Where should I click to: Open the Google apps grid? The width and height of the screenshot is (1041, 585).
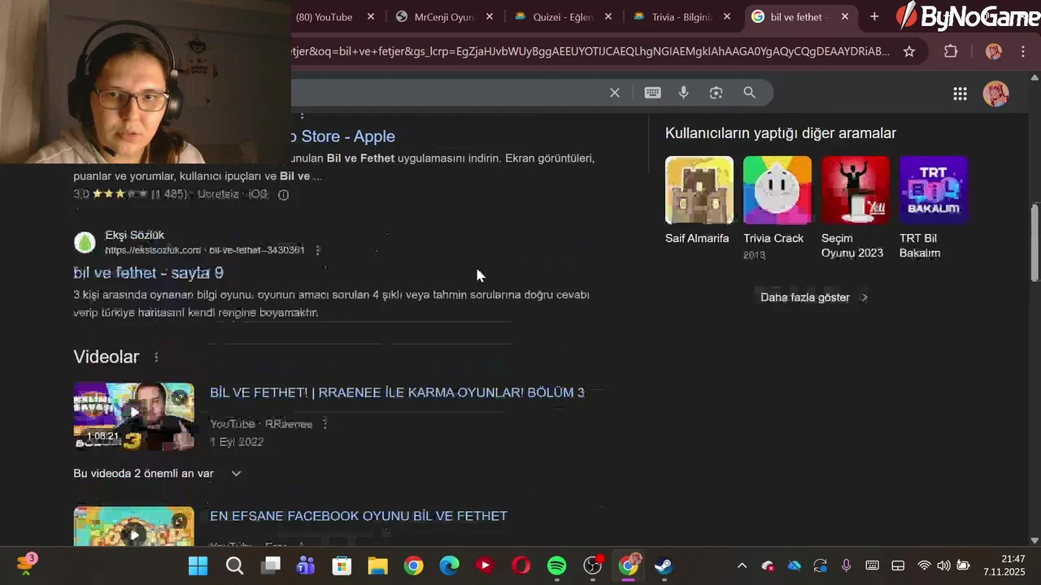[960, 93]
